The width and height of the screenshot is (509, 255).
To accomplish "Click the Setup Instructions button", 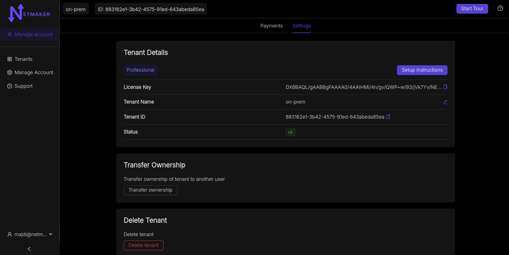I will tap(422, 70).
